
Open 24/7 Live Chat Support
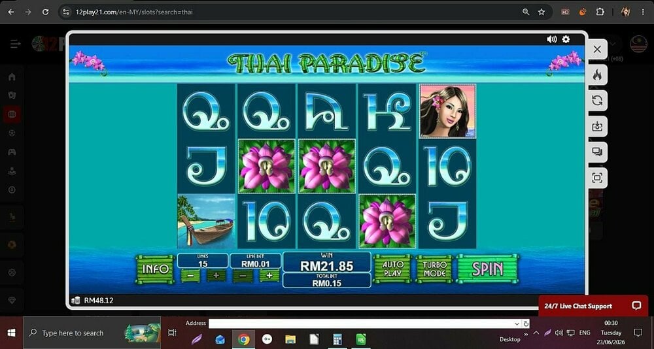593,306
